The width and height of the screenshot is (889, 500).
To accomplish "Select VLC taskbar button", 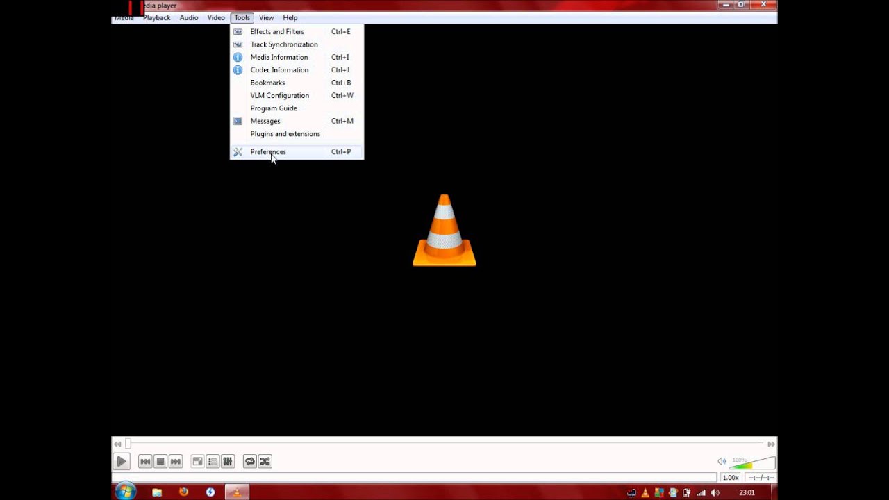I will 237,492.
